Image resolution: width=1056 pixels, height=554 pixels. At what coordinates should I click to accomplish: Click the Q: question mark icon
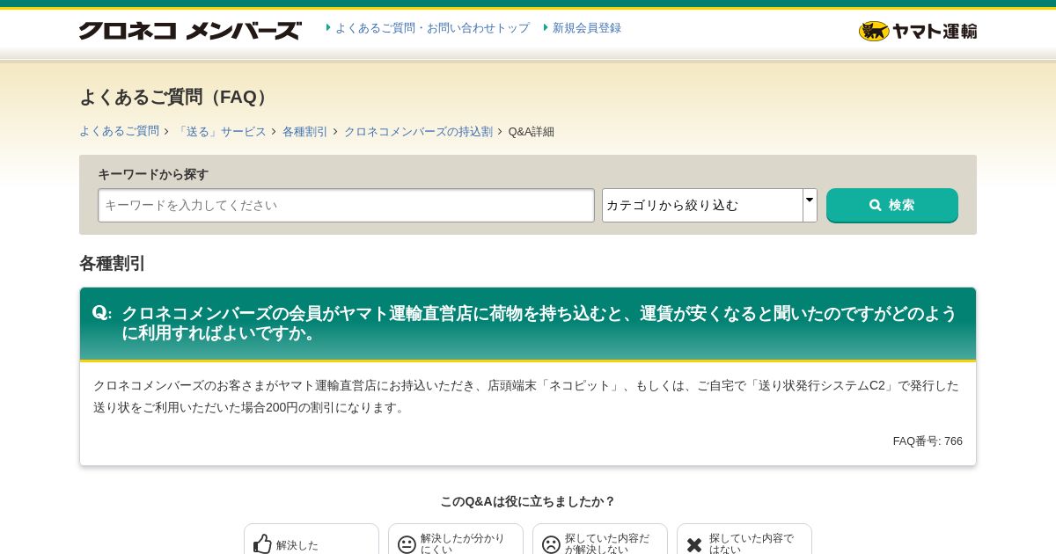point(101,312)
